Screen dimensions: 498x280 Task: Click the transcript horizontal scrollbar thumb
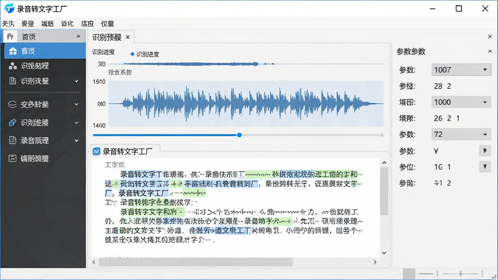point(196,262)
